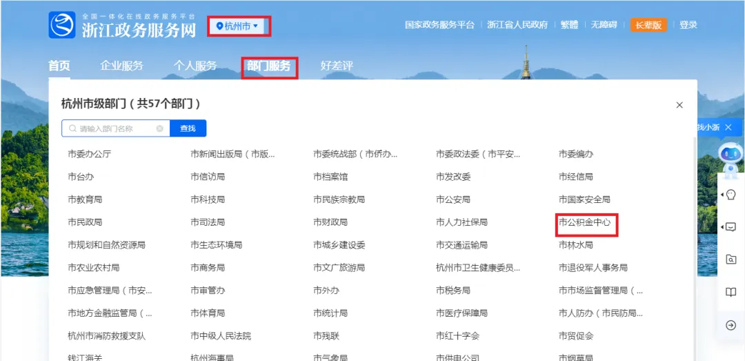Clear the search box with the x icon
The height and width of the screenshot is (361, 745).
click(159, 128)
